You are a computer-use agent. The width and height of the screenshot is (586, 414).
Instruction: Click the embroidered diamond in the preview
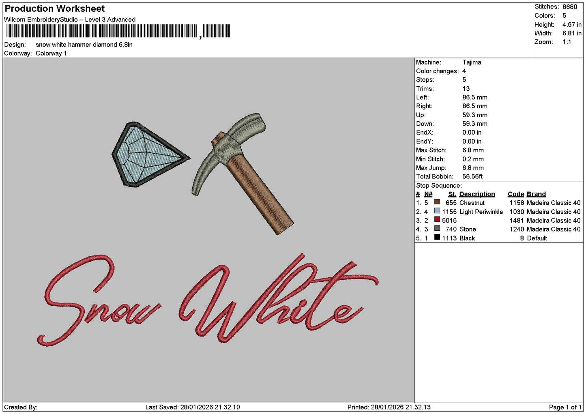pos(150,154)
